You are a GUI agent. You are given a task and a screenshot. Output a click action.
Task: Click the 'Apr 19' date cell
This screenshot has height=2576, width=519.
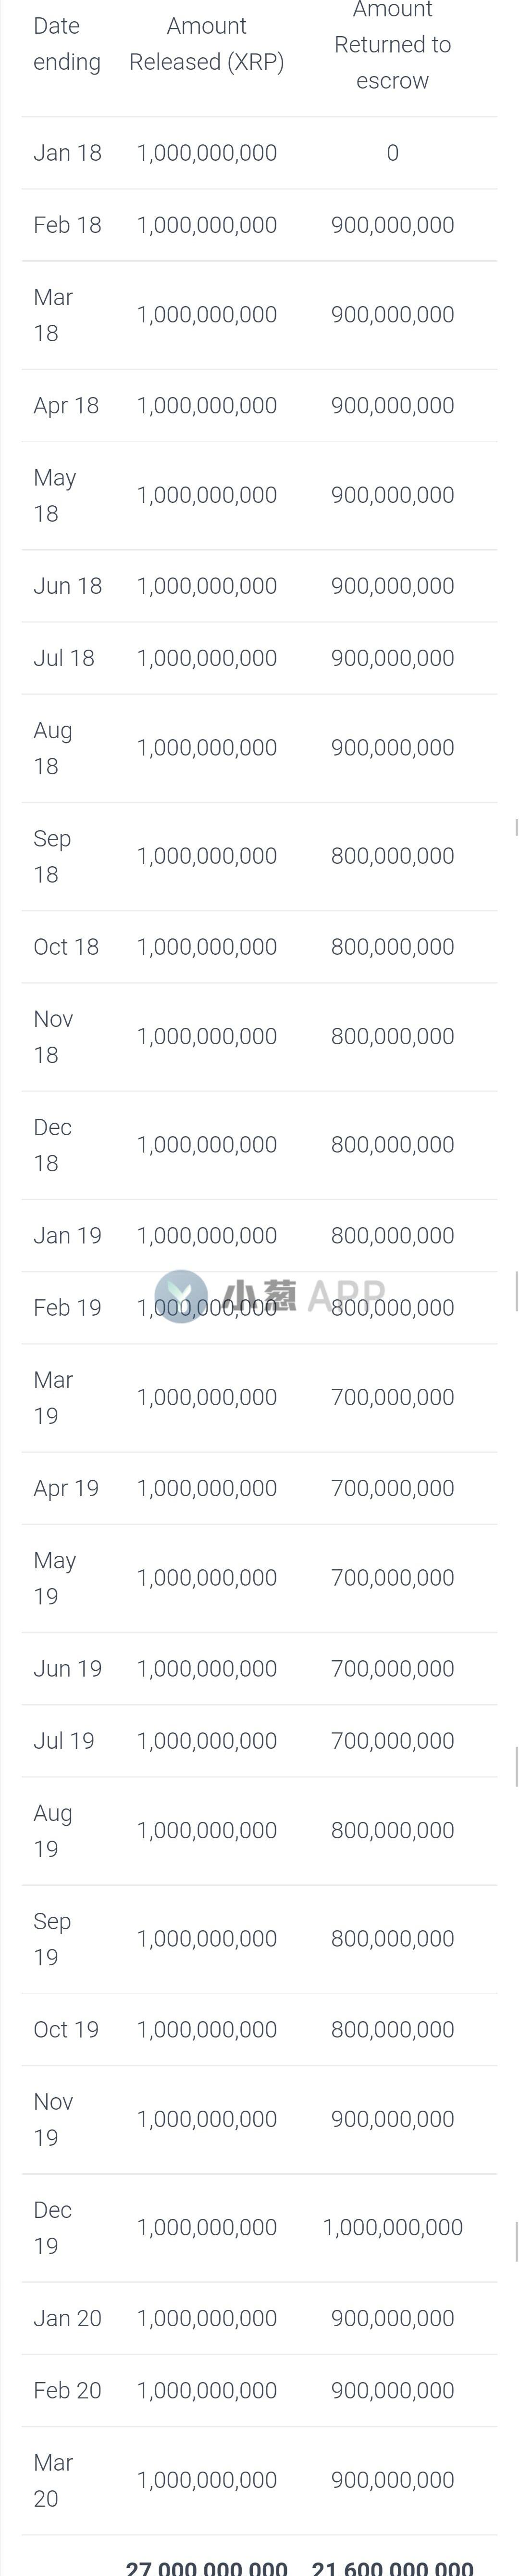pyautogui.click(x=66, y=1488)
